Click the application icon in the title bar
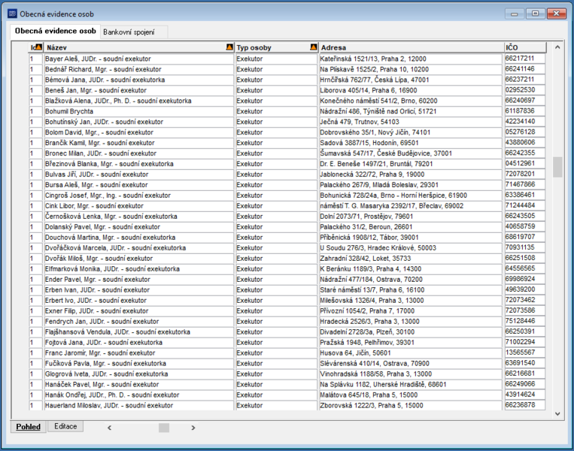574x451 pixels. click(13, 14)
